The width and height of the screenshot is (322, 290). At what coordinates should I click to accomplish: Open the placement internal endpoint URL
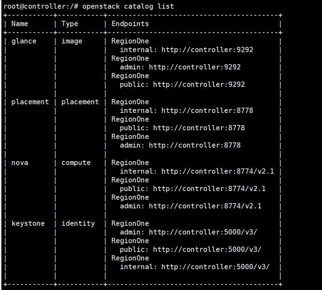(x=207, y=110)
